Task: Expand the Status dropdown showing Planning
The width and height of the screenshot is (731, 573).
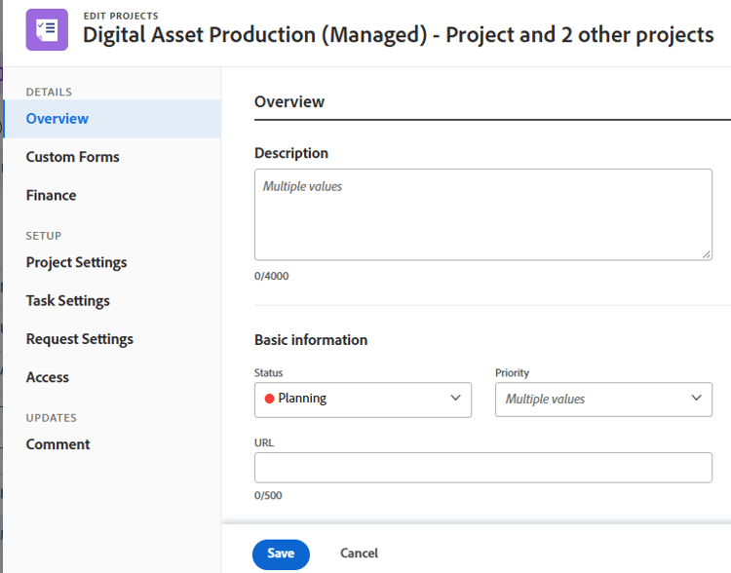Action: click(x=363, y=400)
